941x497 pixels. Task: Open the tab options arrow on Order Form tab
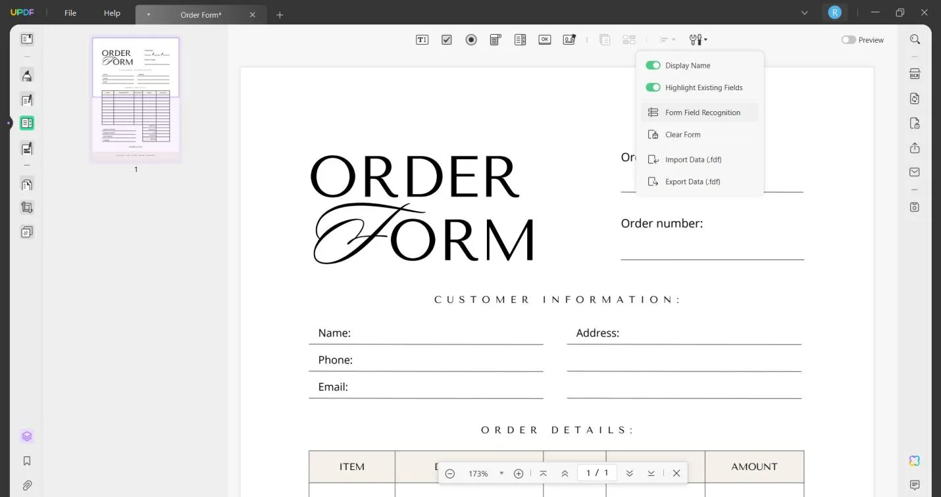point(149,14)
